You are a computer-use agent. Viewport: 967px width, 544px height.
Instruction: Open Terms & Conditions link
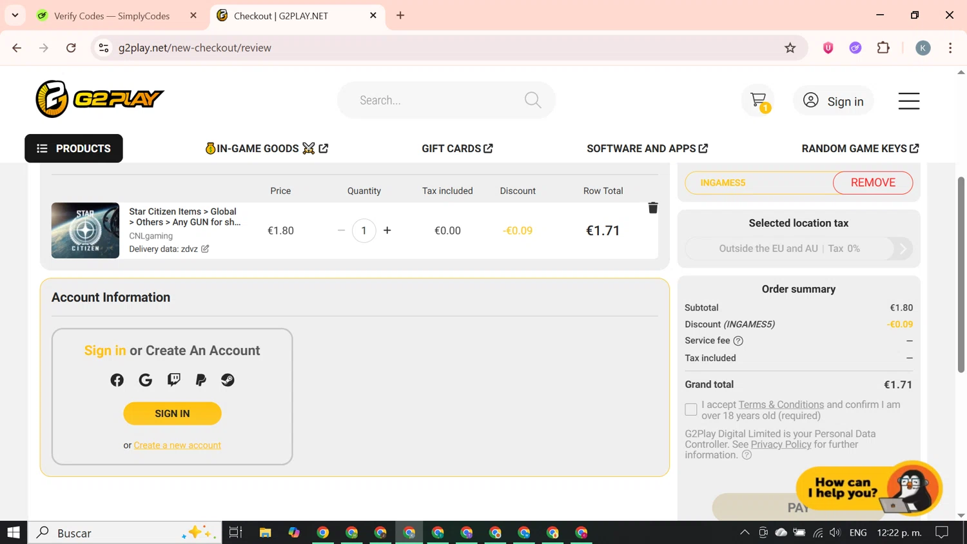781,405
